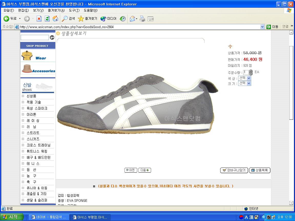
Task: Click the Forward arrow toolbar icon
Action: pyautogui.click(x=27, y=19)
